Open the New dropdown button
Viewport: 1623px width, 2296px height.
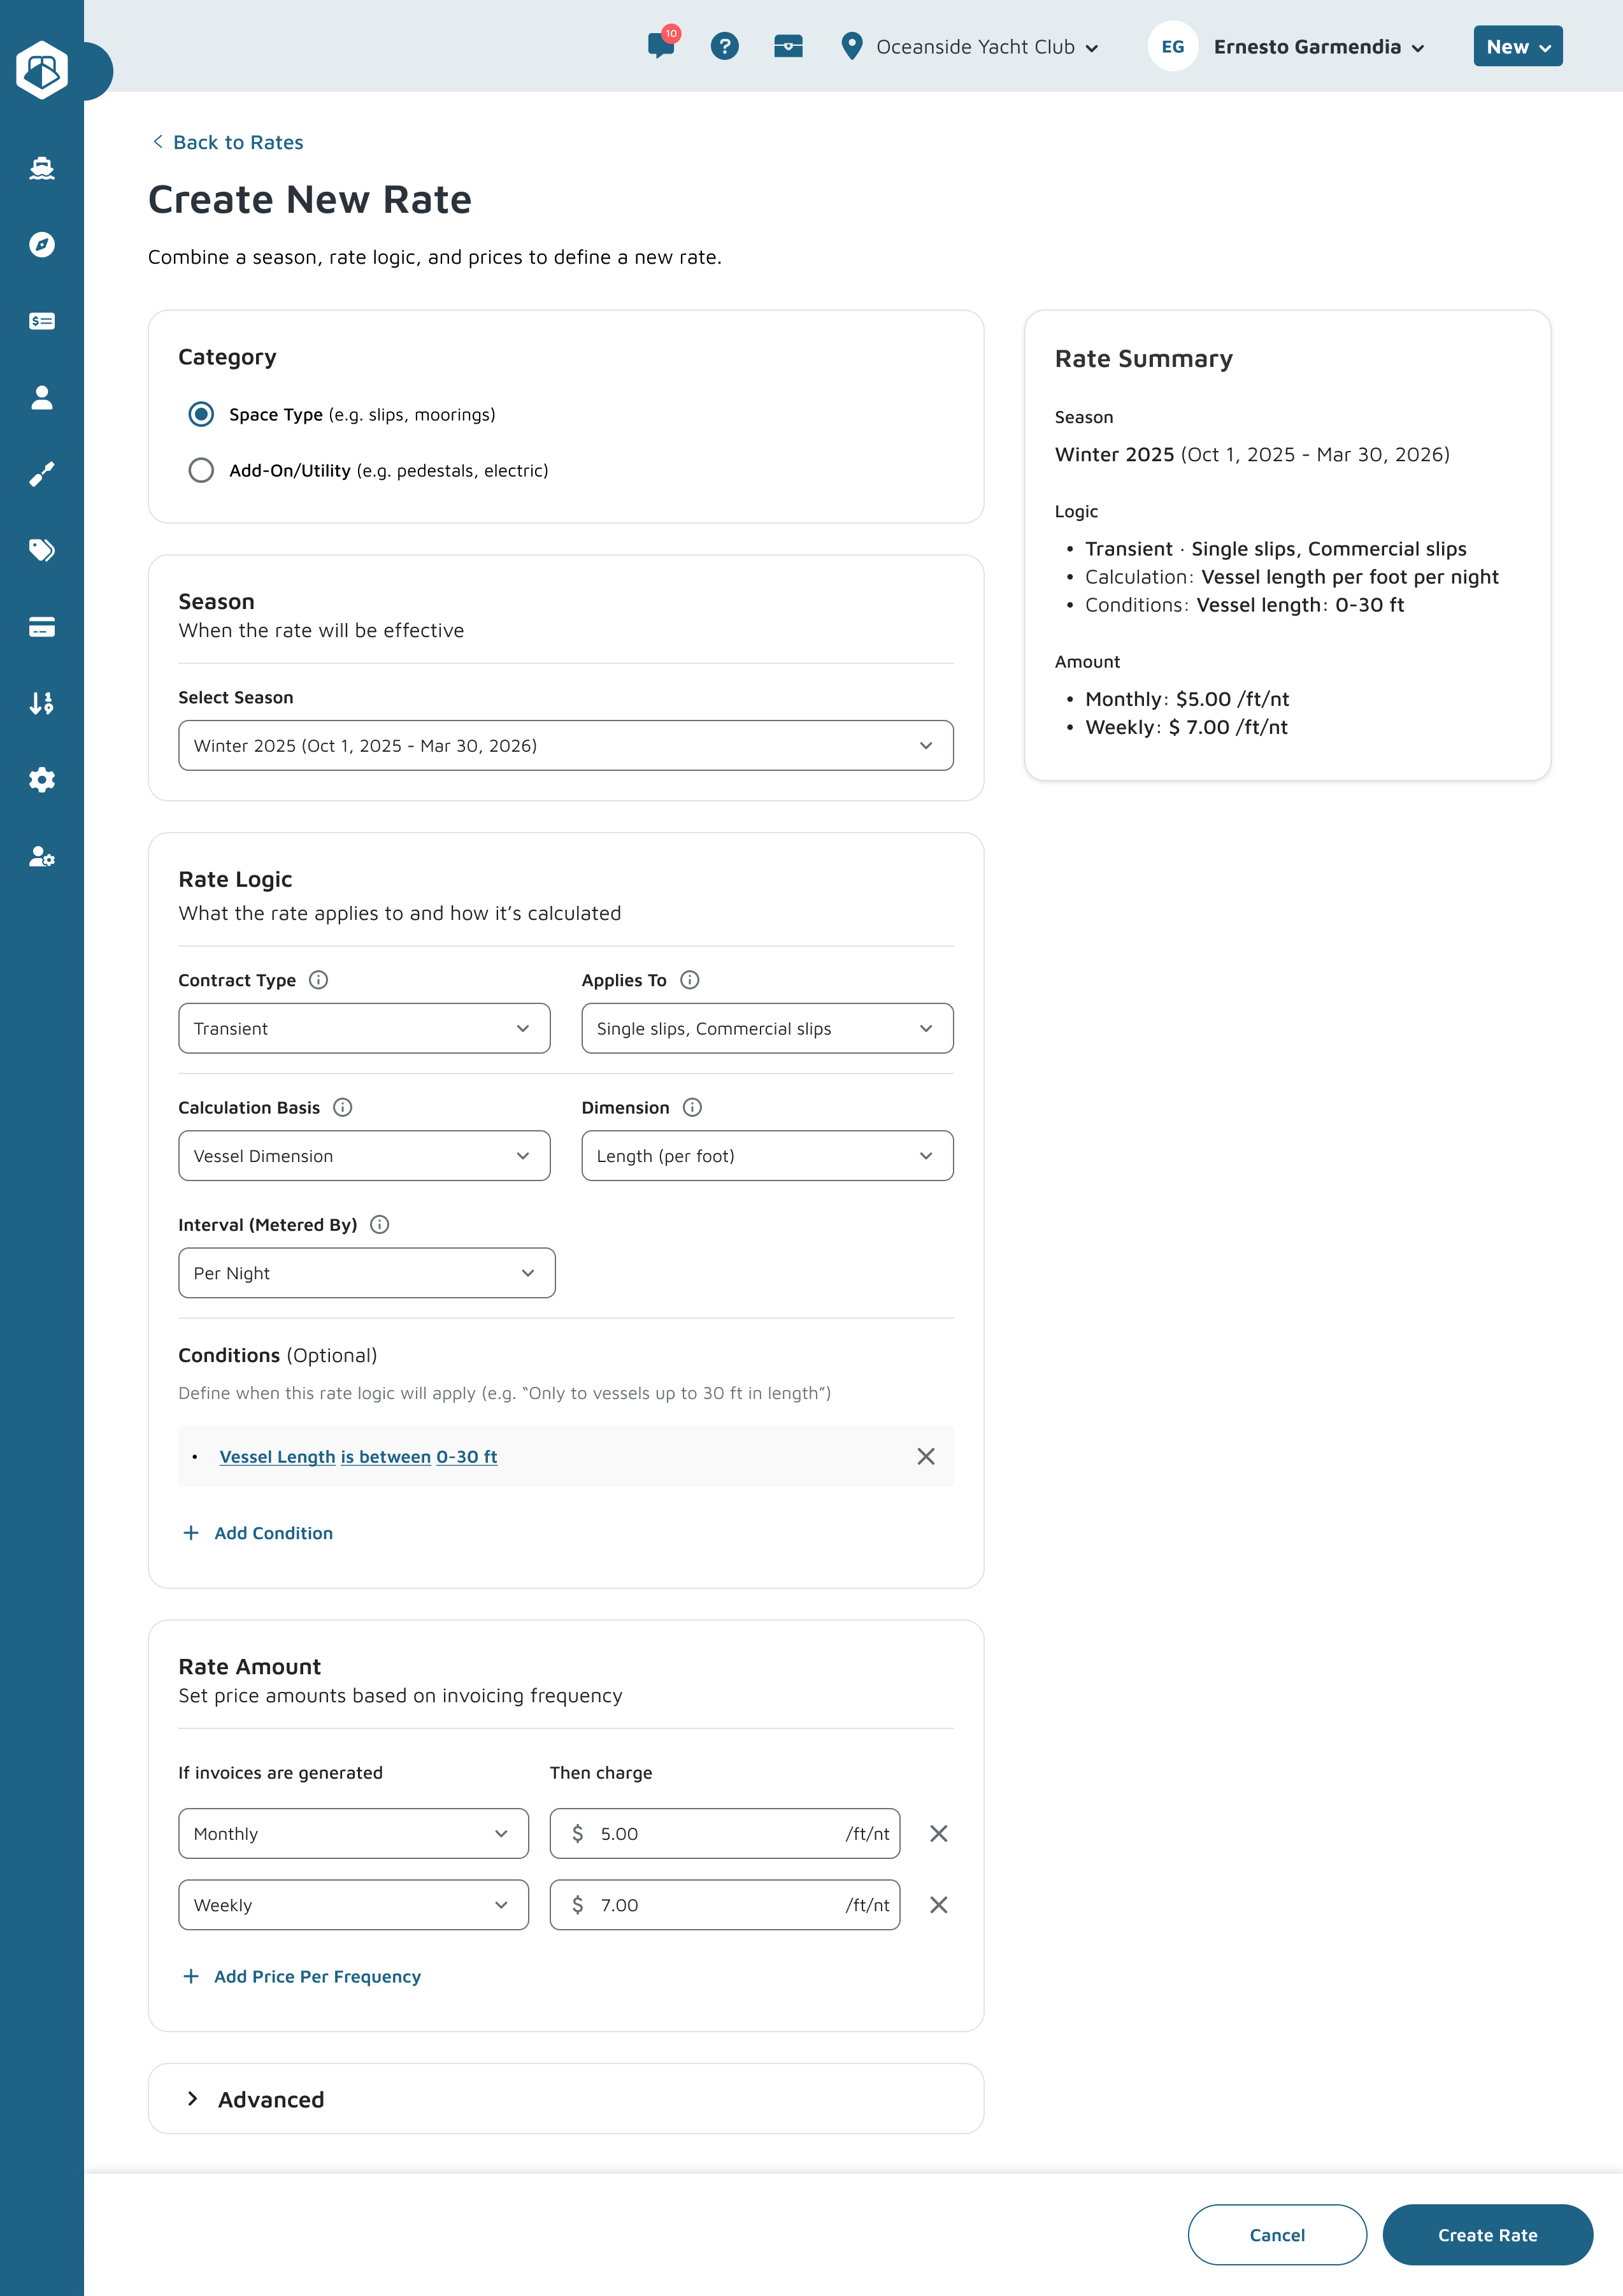pyautogui.click(x=1517, y=46)
